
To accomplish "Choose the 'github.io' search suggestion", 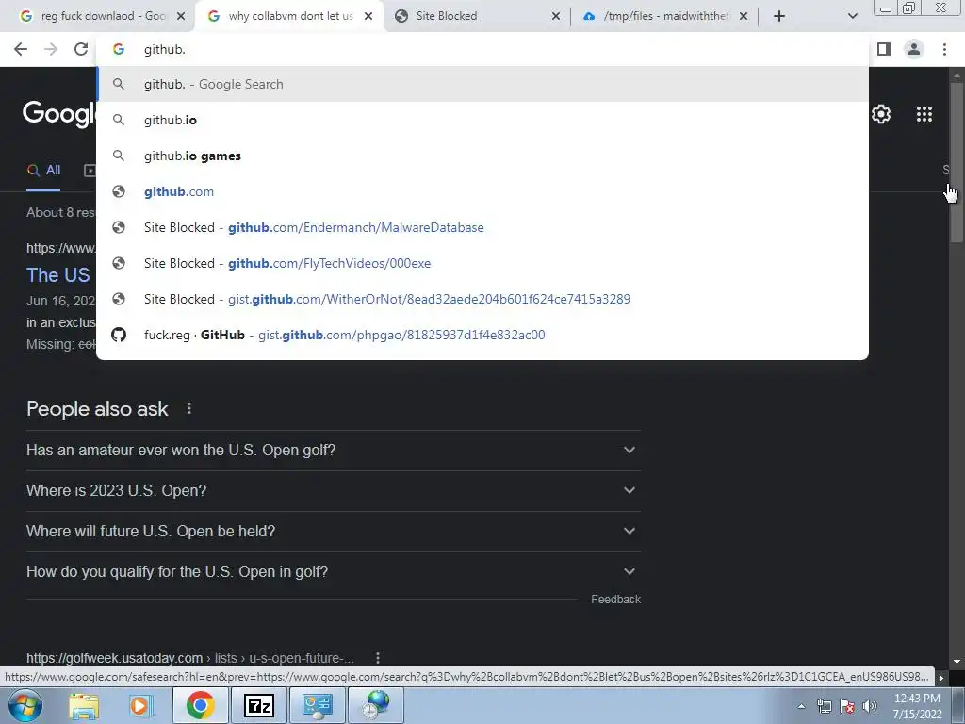I will pos(482,120).
